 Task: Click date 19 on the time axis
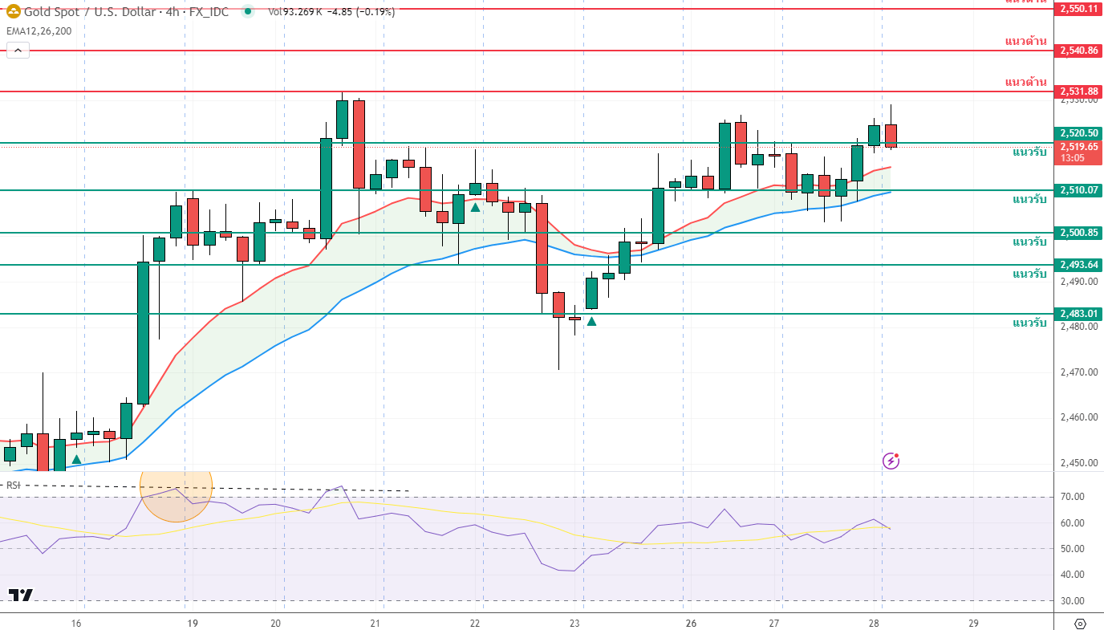click(x=192, y=624)
